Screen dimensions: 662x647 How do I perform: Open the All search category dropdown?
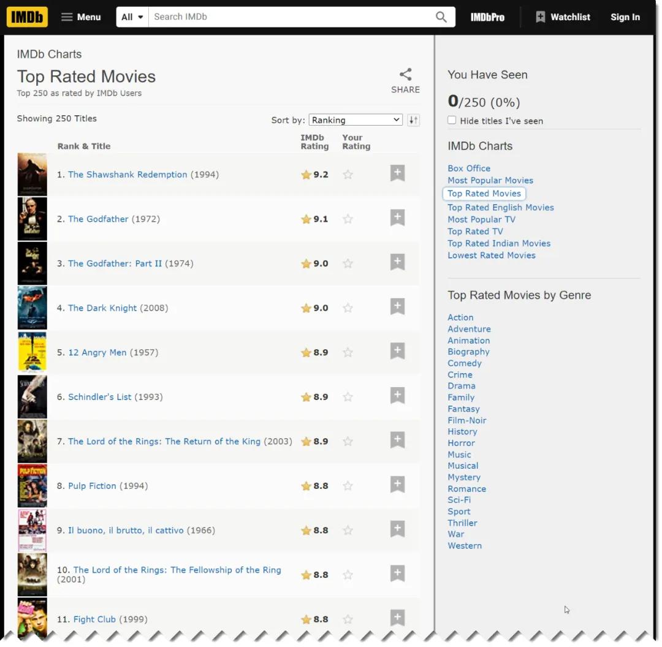tap(132, 17)
